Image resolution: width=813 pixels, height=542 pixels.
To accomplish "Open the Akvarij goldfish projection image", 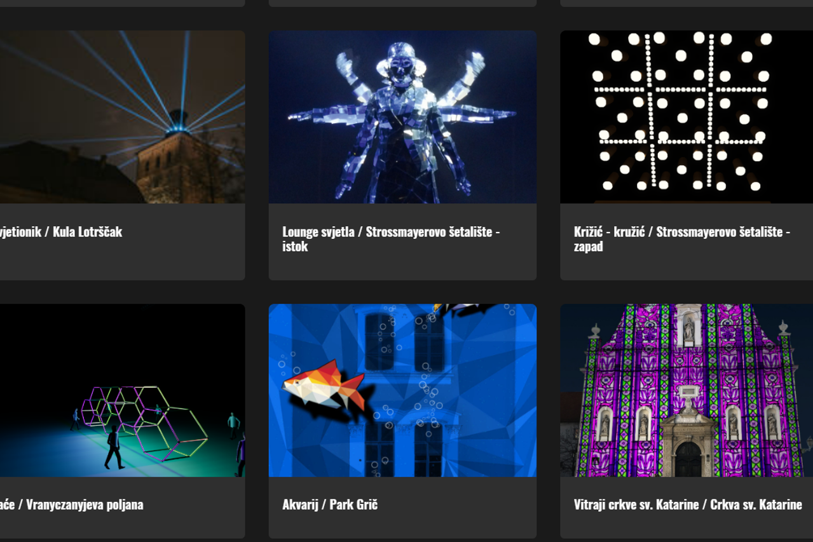I will 402,390.
